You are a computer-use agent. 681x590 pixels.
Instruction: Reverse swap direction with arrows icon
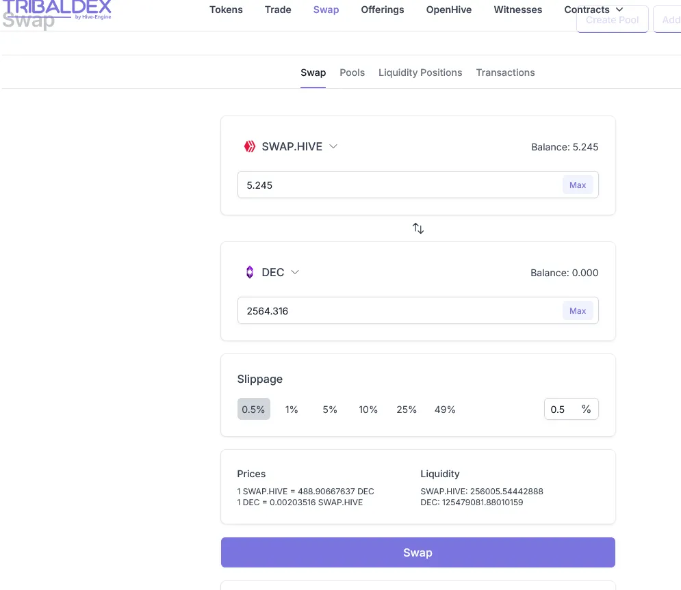point(417,228)
